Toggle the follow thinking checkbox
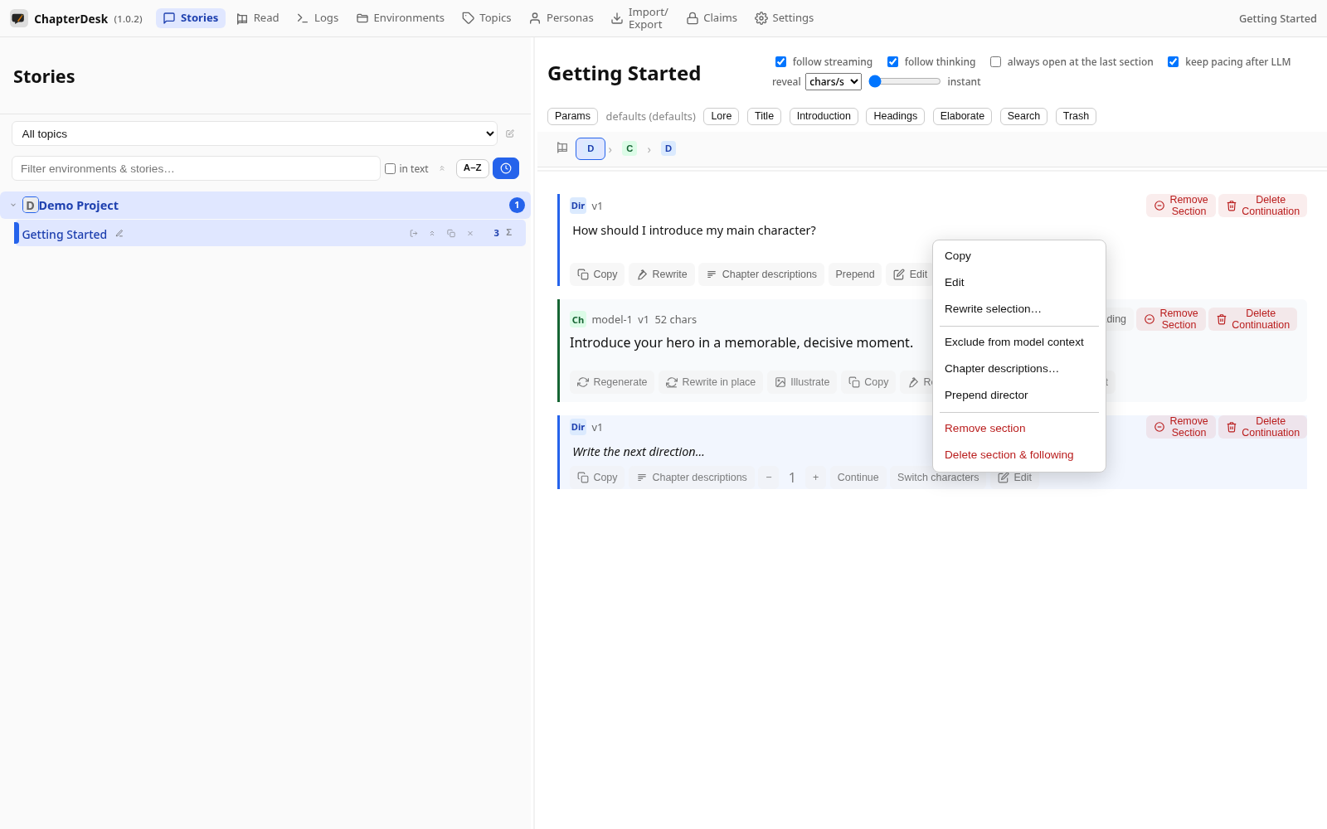 tap(892, 62)
